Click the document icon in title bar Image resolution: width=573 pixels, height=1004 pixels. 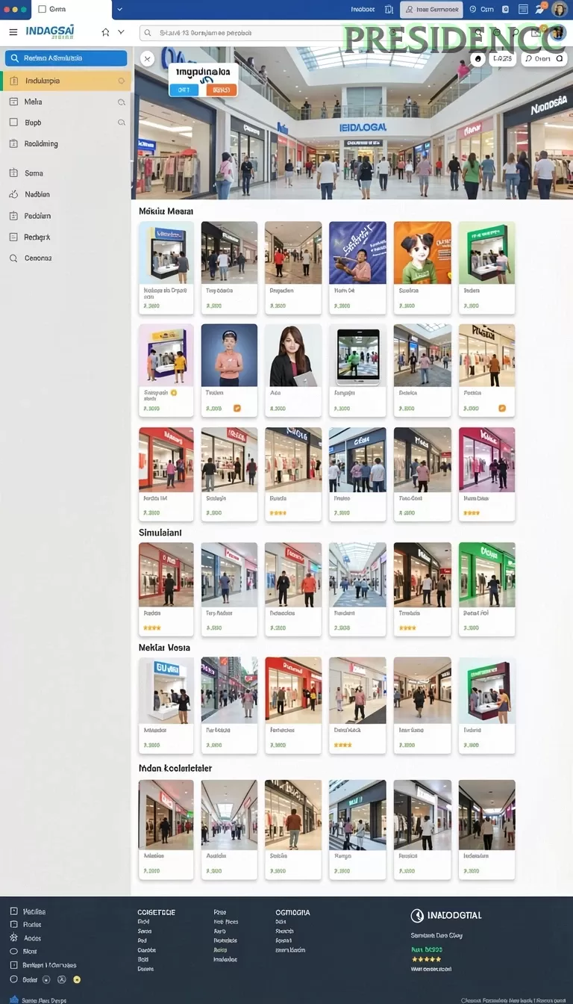(389, 10)
